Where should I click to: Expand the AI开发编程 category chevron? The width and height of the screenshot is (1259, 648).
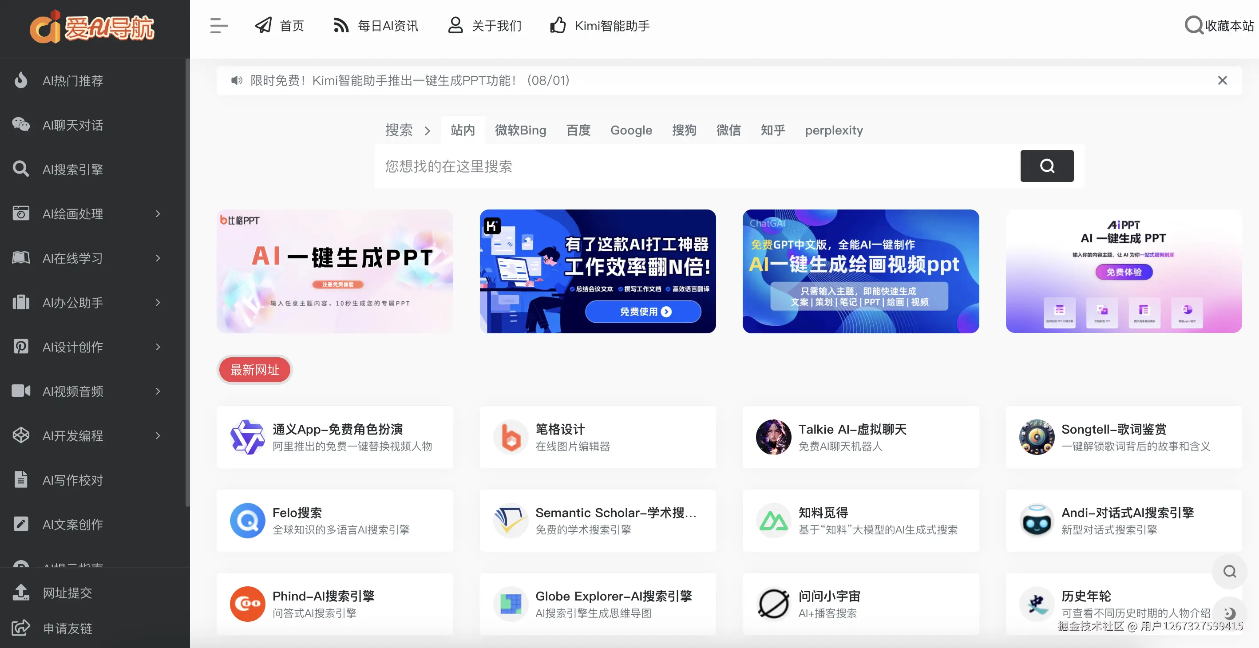coord(157,435)
